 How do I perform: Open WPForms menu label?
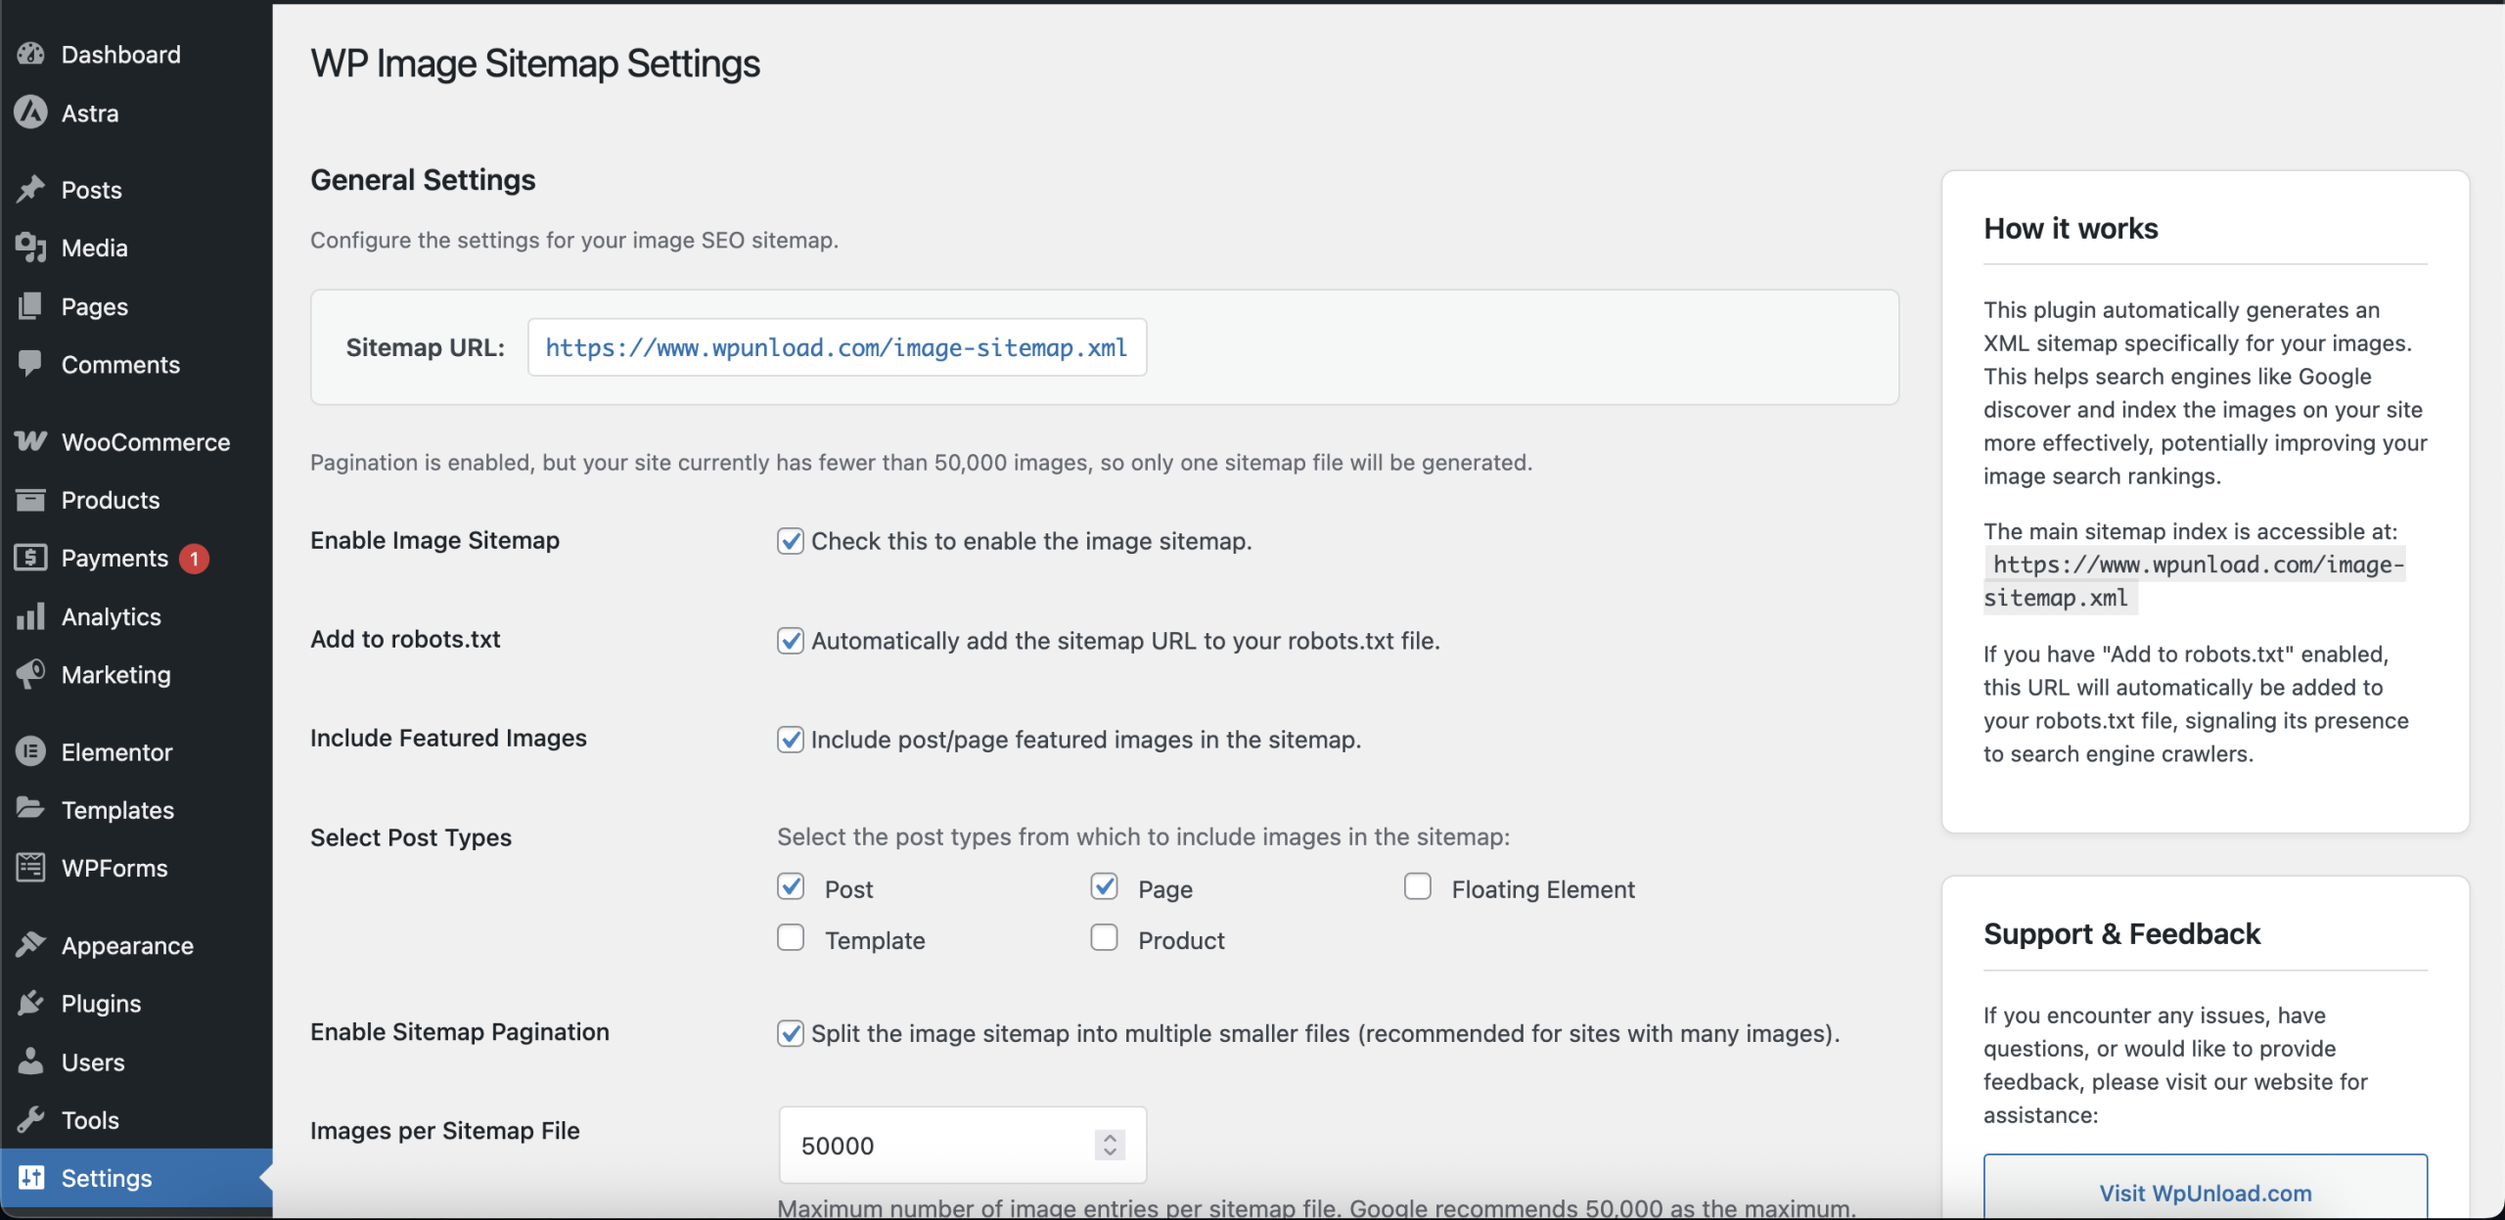114,868
